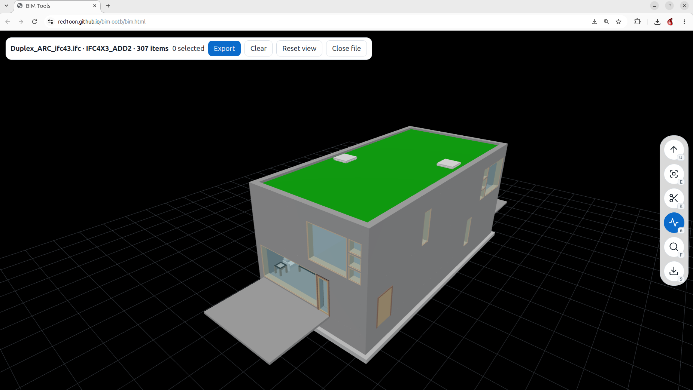Select the brown door on the building side

385,307
